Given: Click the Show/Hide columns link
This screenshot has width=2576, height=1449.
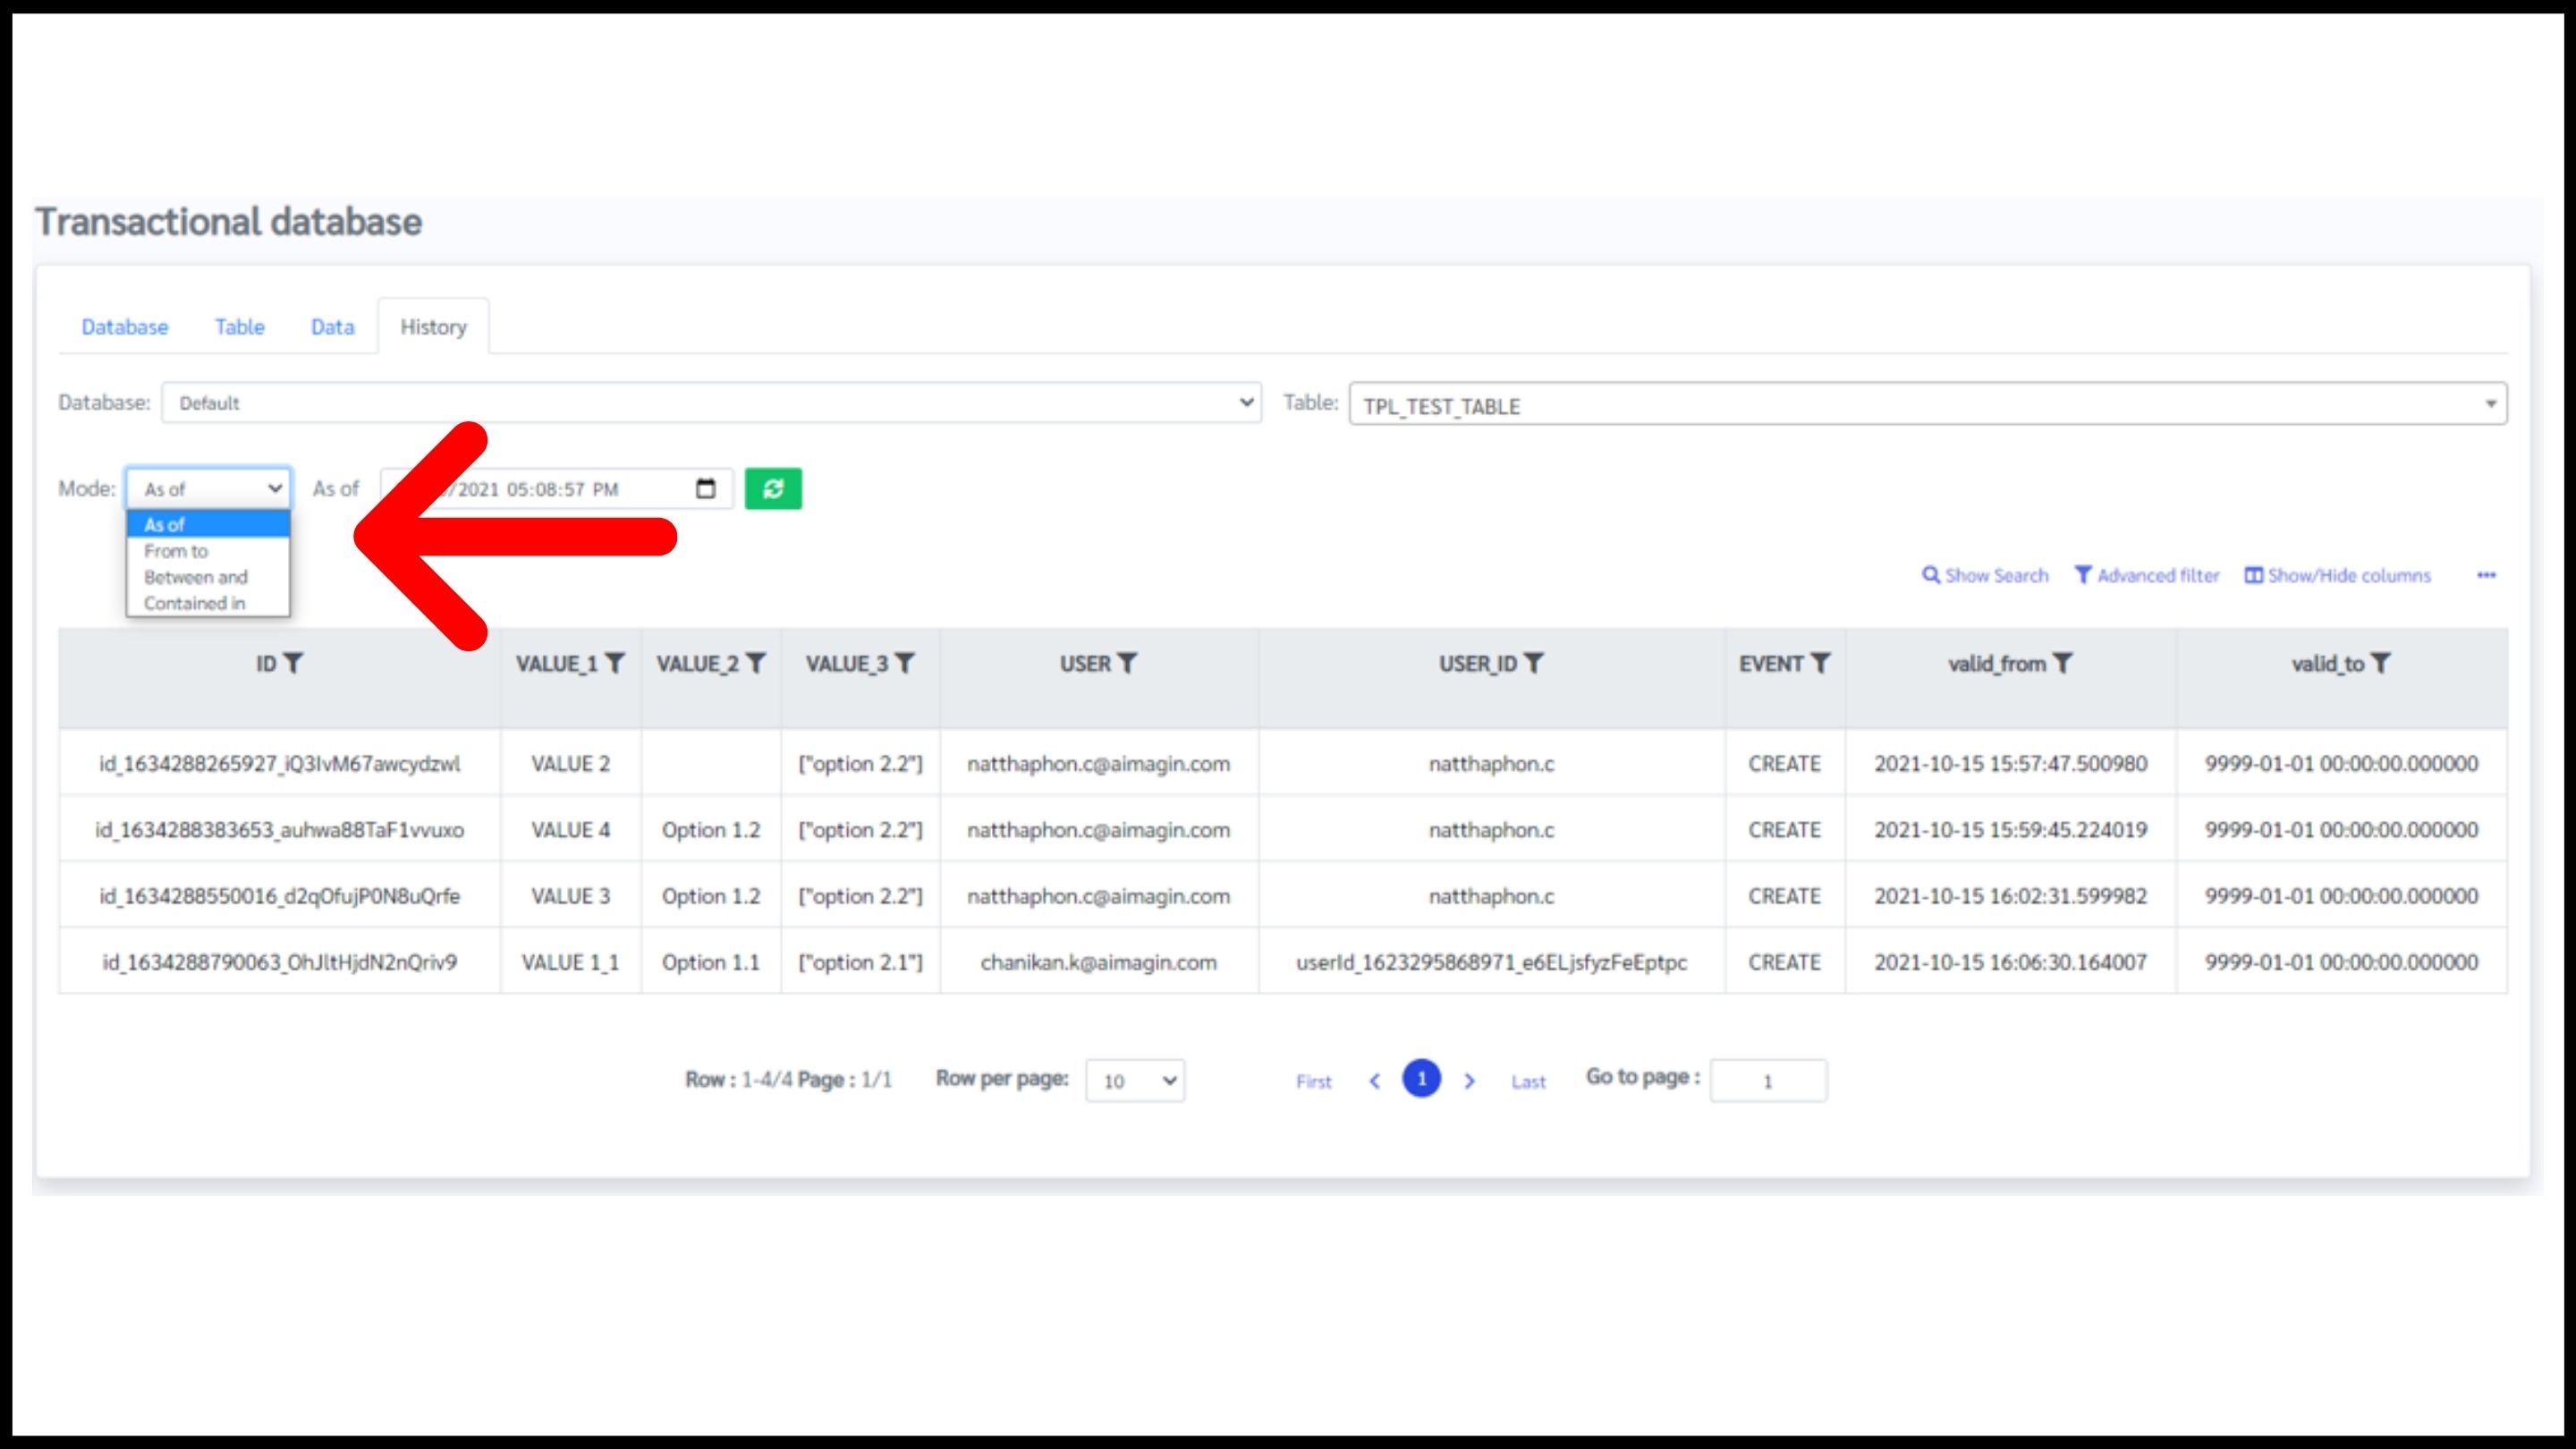Looking at the screenshot, I should tap(2337, 575).
